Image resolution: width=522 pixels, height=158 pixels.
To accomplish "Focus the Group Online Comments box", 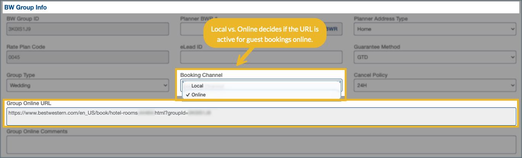I will 261,144.
